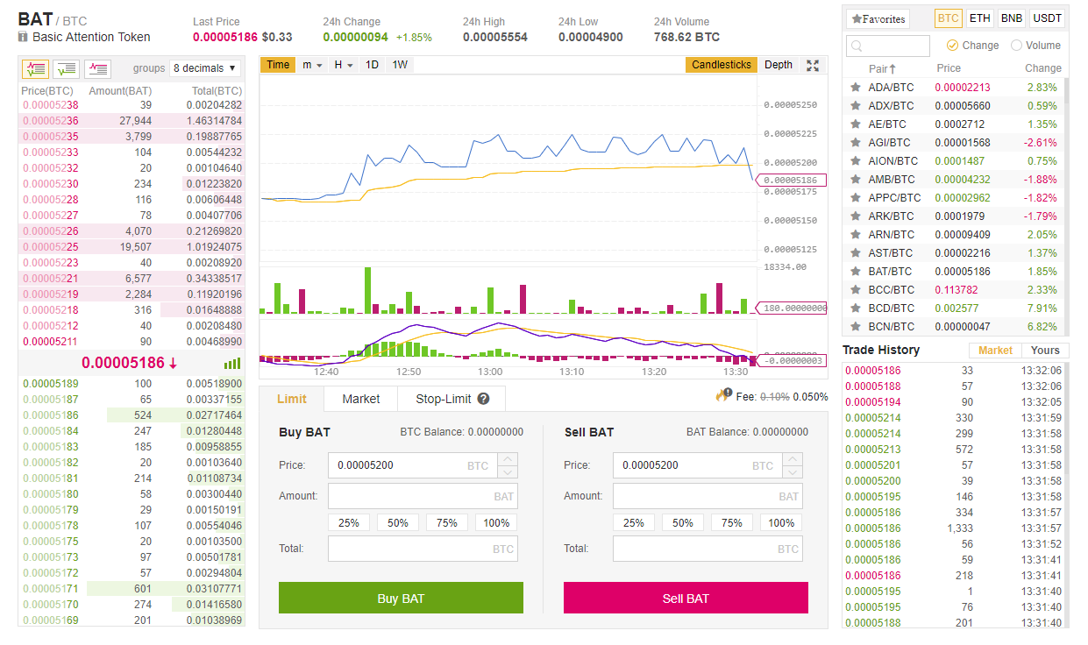Screen dimensions: 1088x645
Task: Select the 1D chart interval
Action: click(x=372, y=65)
